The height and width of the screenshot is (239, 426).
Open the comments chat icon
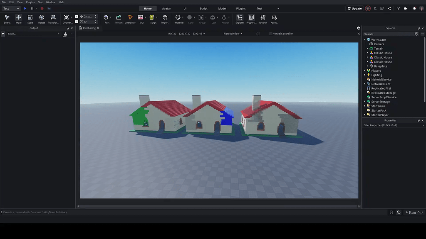click(x=382, y=8)
